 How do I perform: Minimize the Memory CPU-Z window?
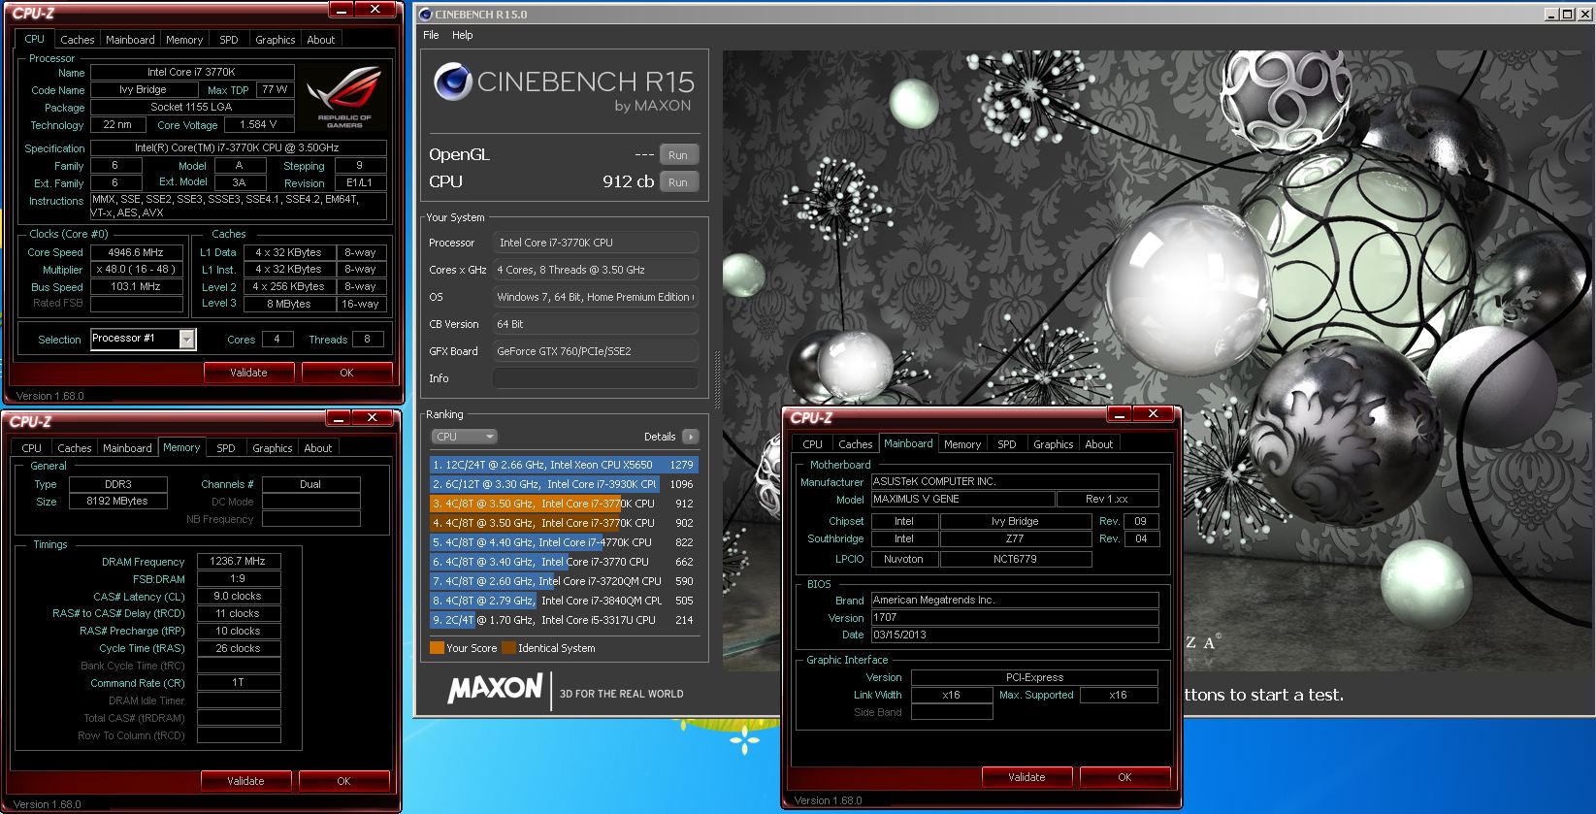click(x=340, y=418)
